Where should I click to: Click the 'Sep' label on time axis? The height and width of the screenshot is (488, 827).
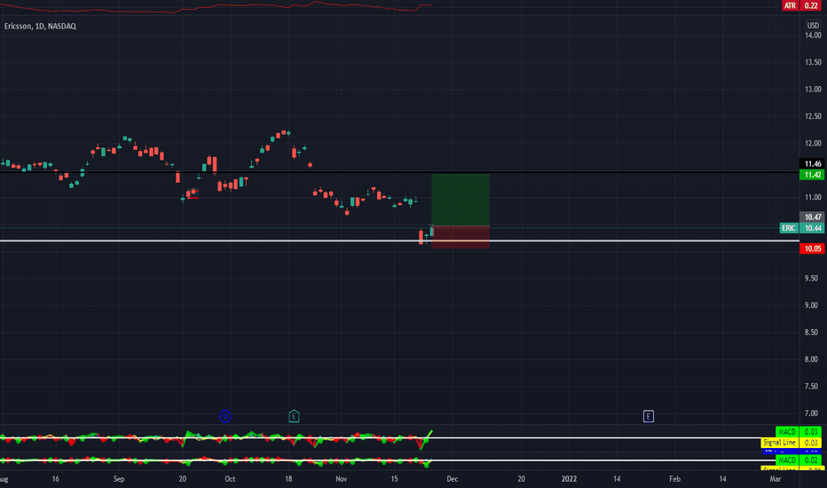(119, 479)
